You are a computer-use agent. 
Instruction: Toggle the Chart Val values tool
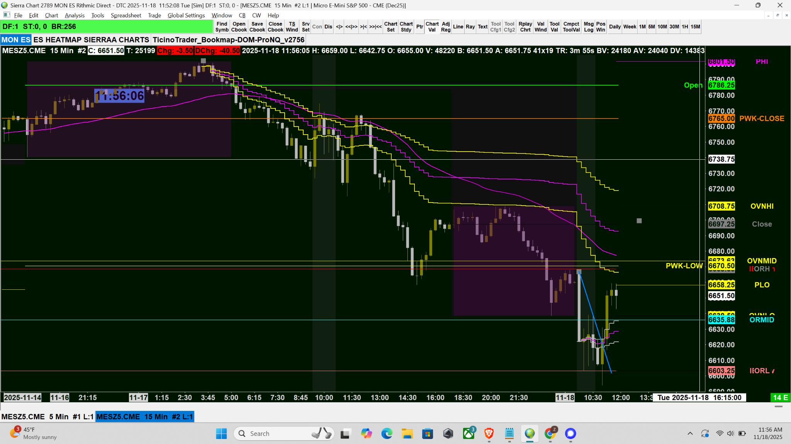click(x=432, y=27)
